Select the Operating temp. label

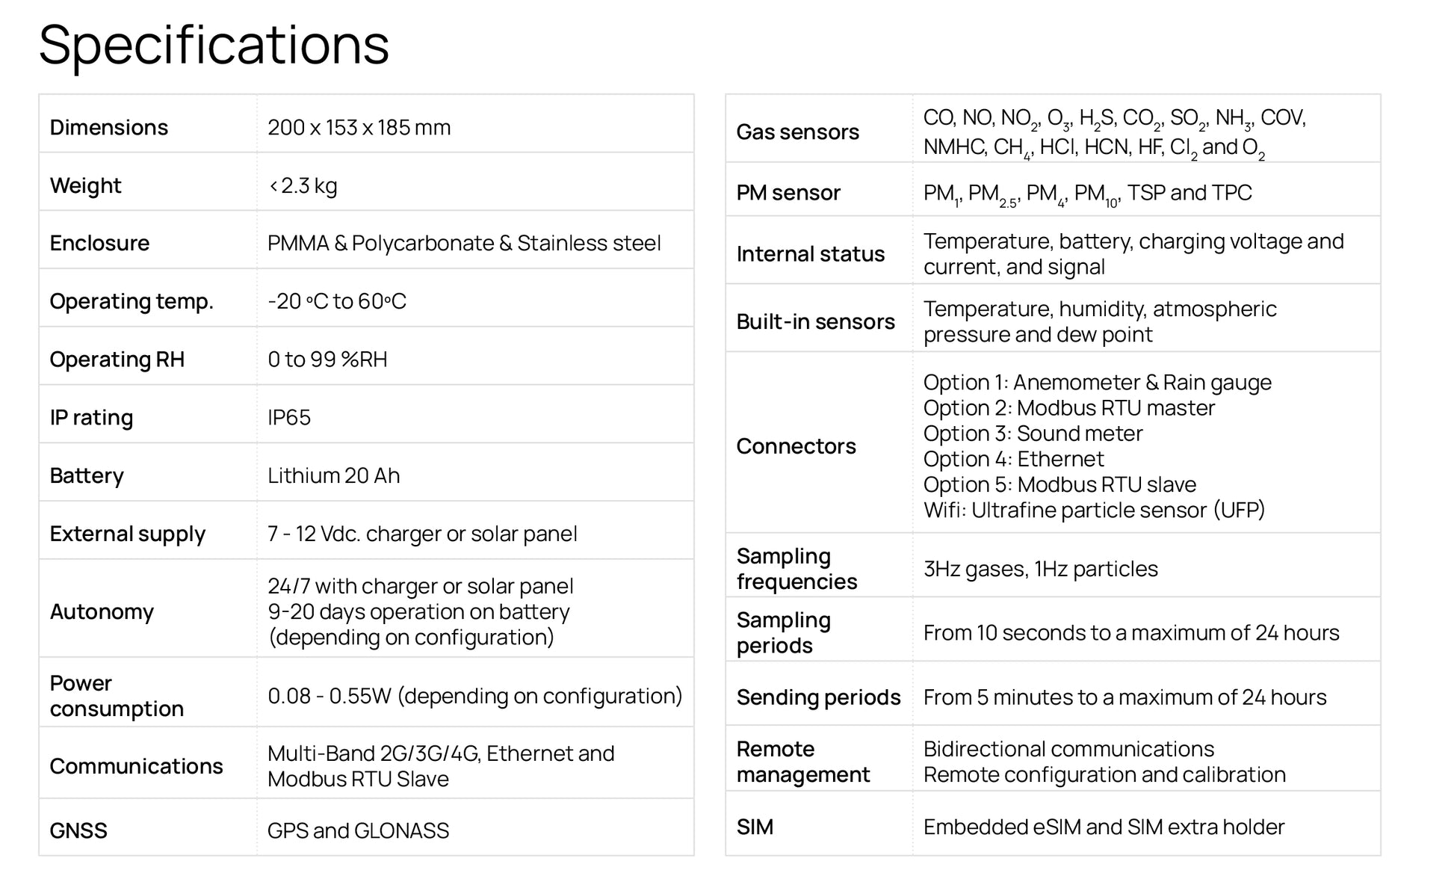pos(132,301)
